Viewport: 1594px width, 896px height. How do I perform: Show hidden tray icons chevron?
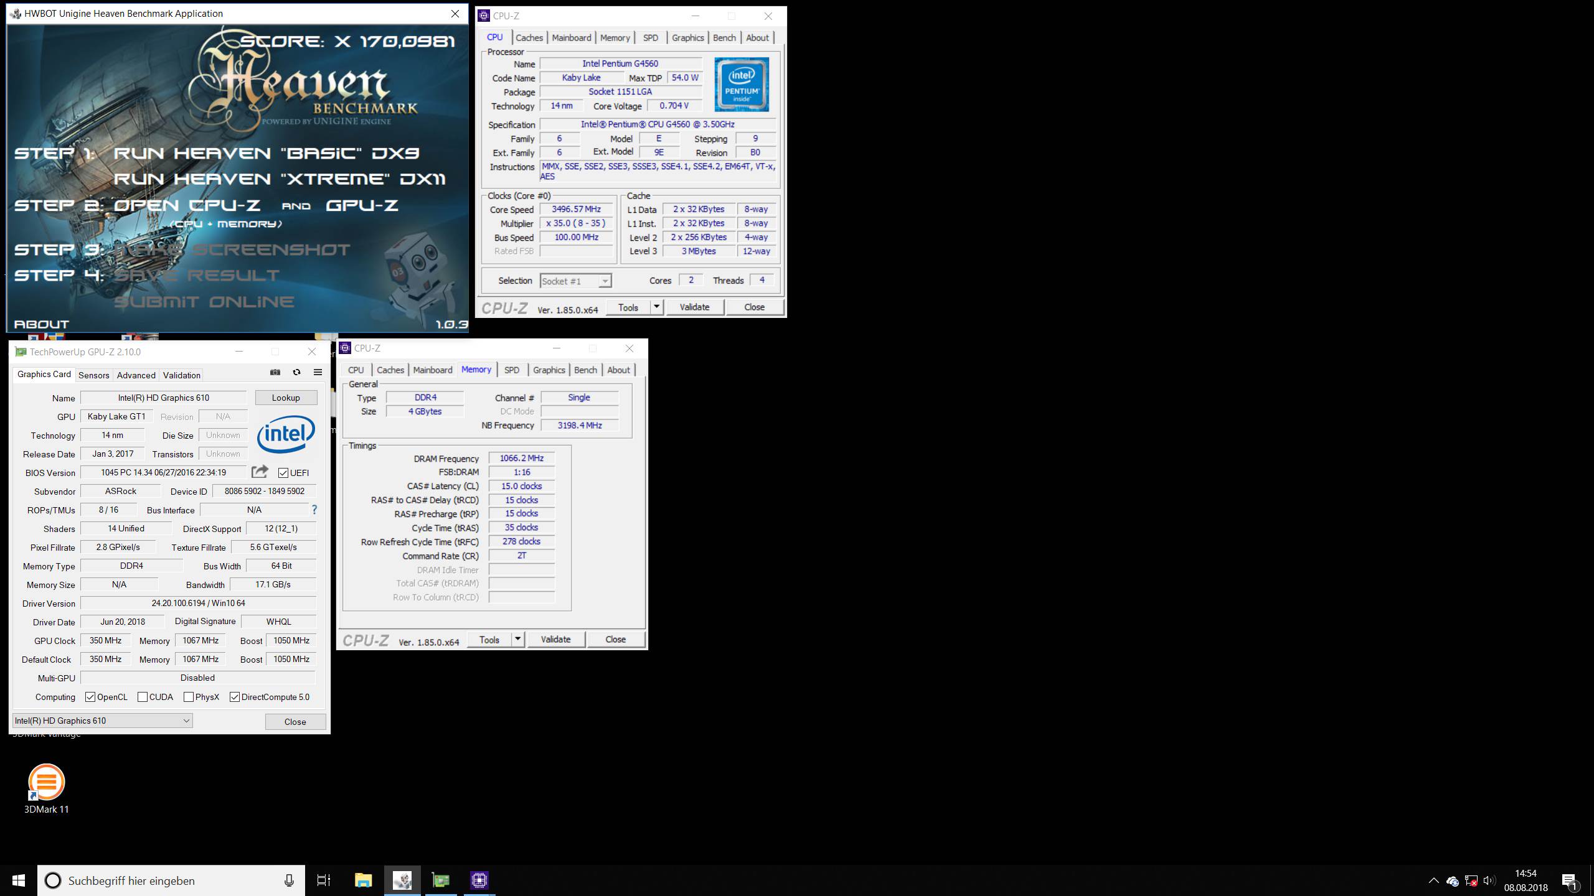click(1433, 880)
